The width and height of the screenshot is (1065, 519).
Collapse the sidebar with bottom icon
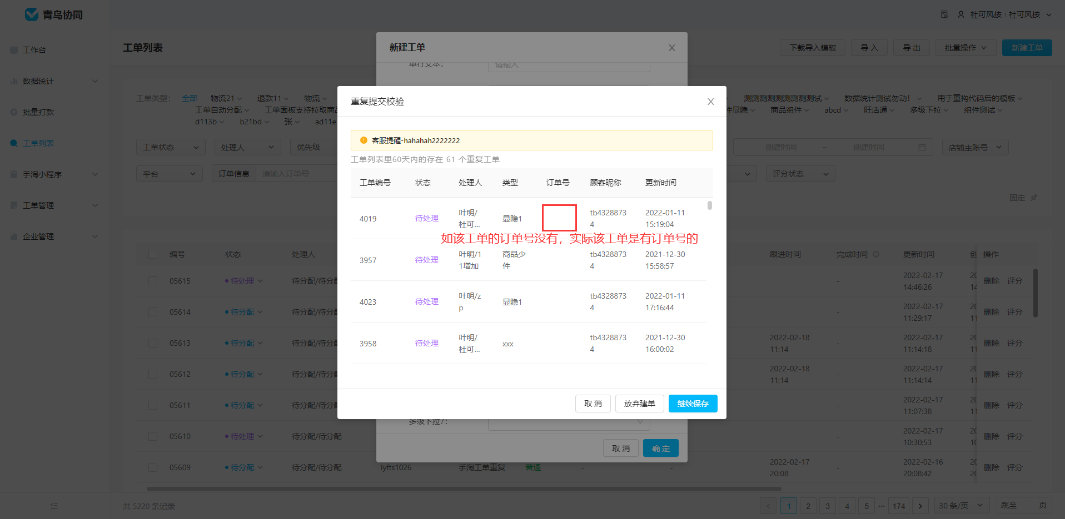(54, 506)
